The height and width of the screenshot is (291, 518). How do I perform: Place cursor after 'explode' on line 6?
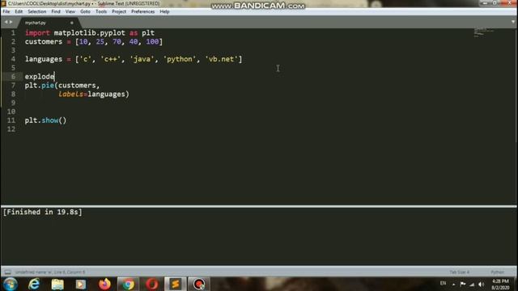[x=54, y=77]
